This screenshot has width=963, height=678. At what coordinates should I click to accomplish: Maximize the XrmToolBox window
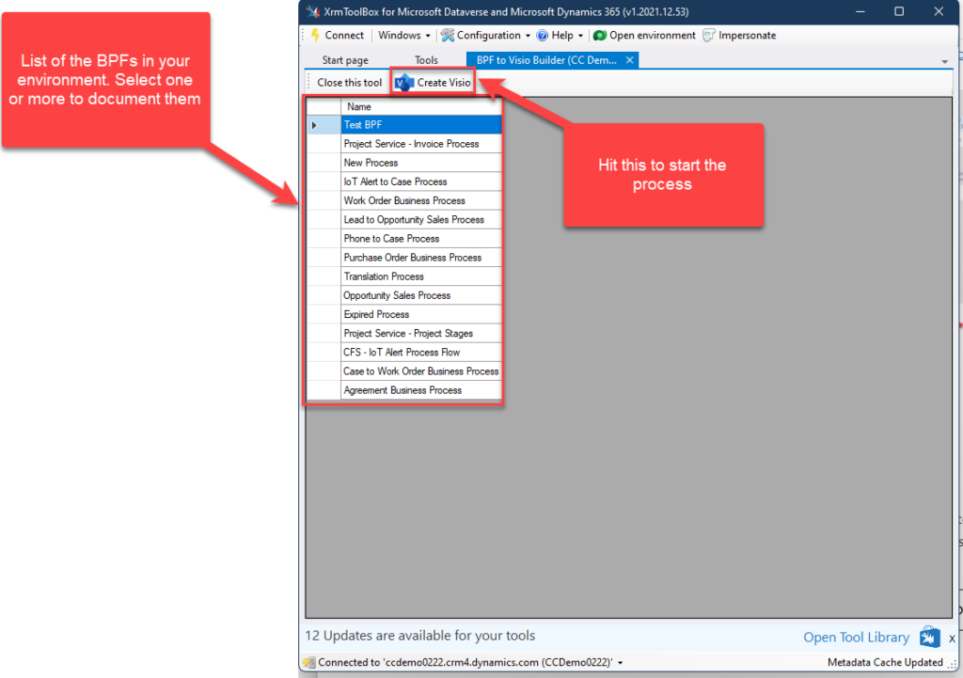pos(899,11)
